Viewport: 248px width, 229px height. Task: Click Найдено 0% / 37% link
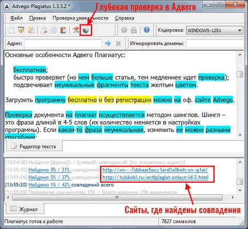click(50, 177)
